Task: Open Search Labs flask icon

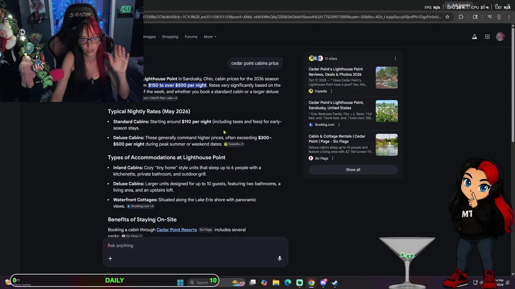Action: tap(474, 37)
